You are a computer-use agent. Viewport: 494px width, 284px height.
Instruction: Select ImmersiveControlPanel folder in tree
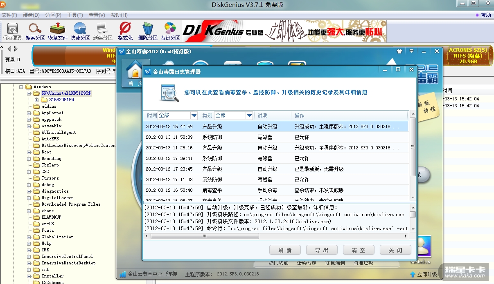[x=67, y=256]
